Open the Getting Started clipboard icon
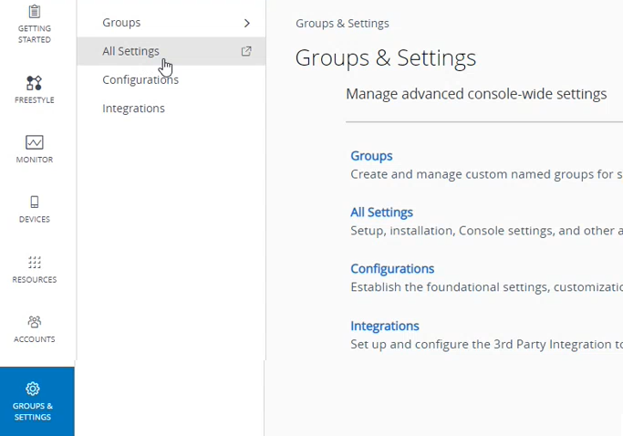623x436 pixels. (34, 12)
